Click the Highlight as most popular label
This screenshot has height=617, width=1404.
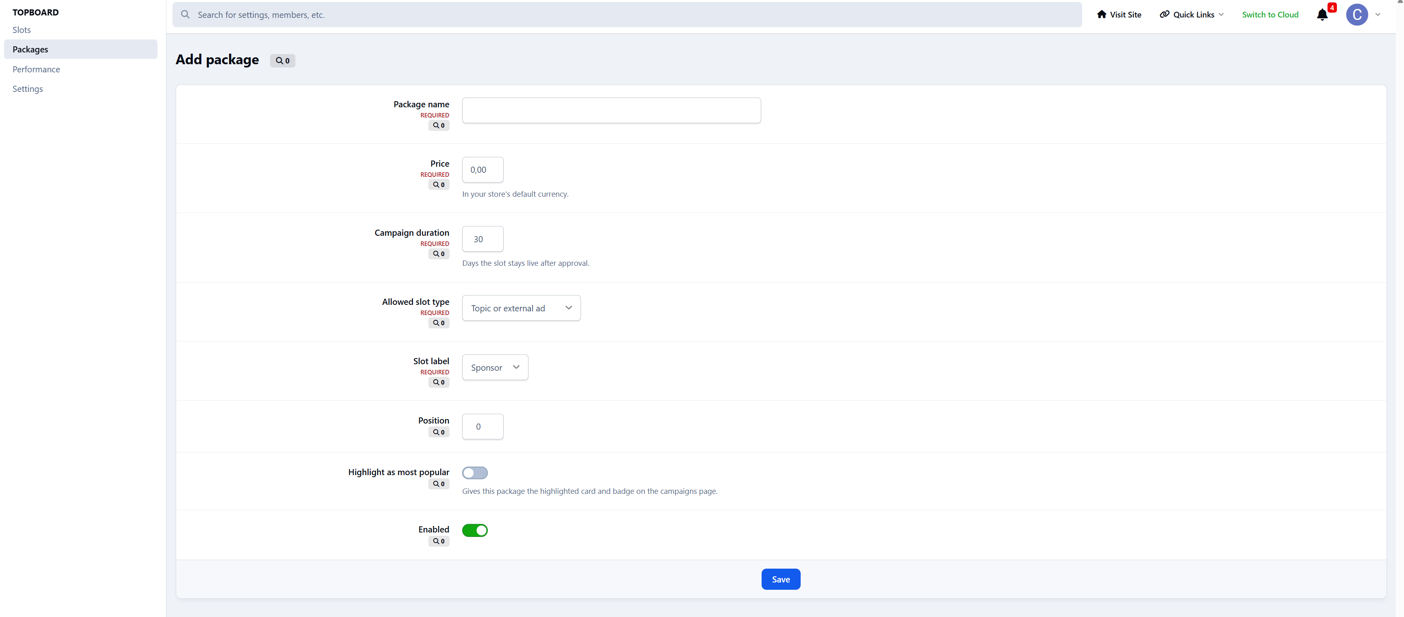[x=398, y=472]
